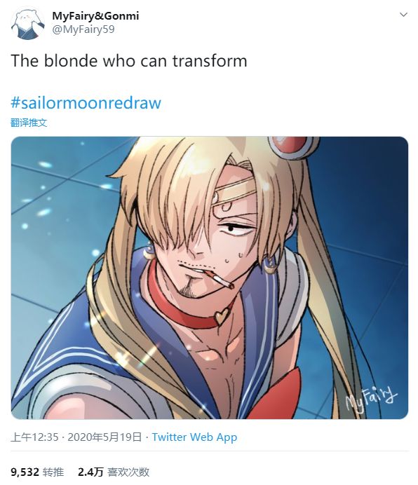Viewport: 418px width, 485px height.
Task: Click the 喜欢次数 likes label
Action: tap(128, 472)
